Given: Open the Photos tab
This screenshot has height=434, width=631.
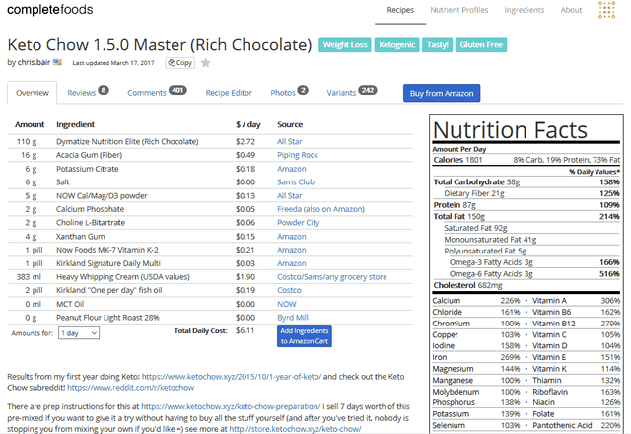Looking at the screenshot, I should click(x=289, y=92).
